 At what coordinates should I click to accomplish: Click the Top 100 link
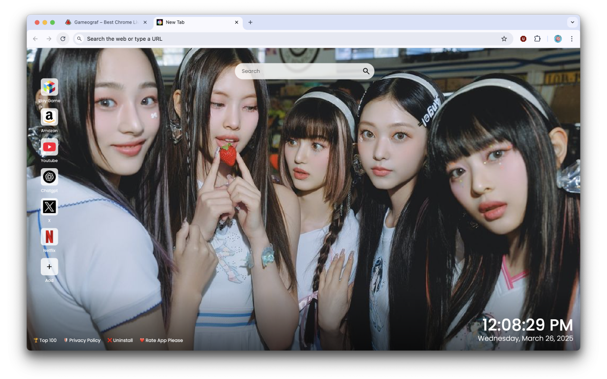click(45, 340)
